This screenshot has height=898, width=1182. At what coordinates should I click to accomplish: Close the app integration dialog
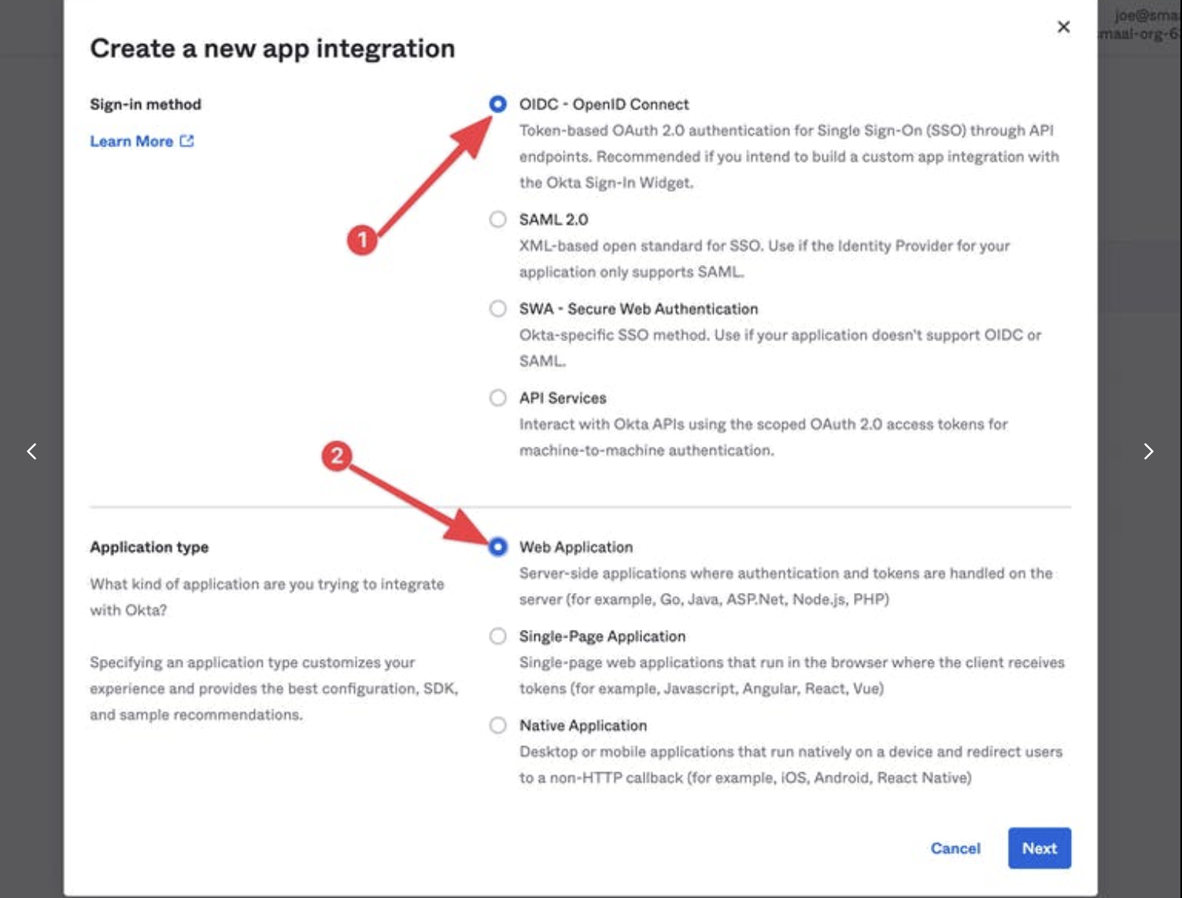(1063, 28)
